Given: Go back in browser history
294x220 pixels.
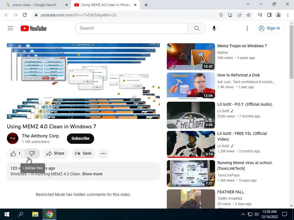Looking at the screenshot, I should [6, 15].
